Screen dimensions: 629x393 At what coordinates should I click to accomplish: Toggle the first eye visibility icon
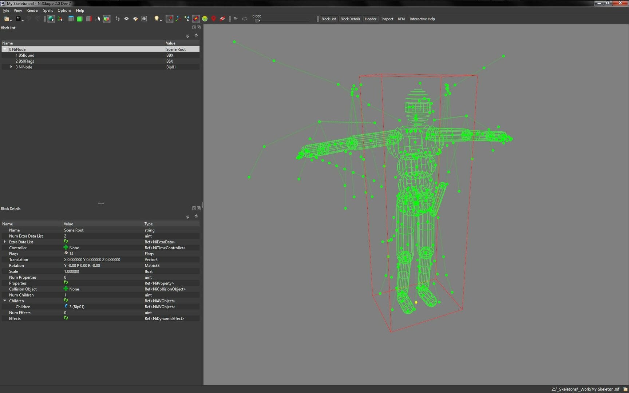pyautogui.click(x=126, y=19)
